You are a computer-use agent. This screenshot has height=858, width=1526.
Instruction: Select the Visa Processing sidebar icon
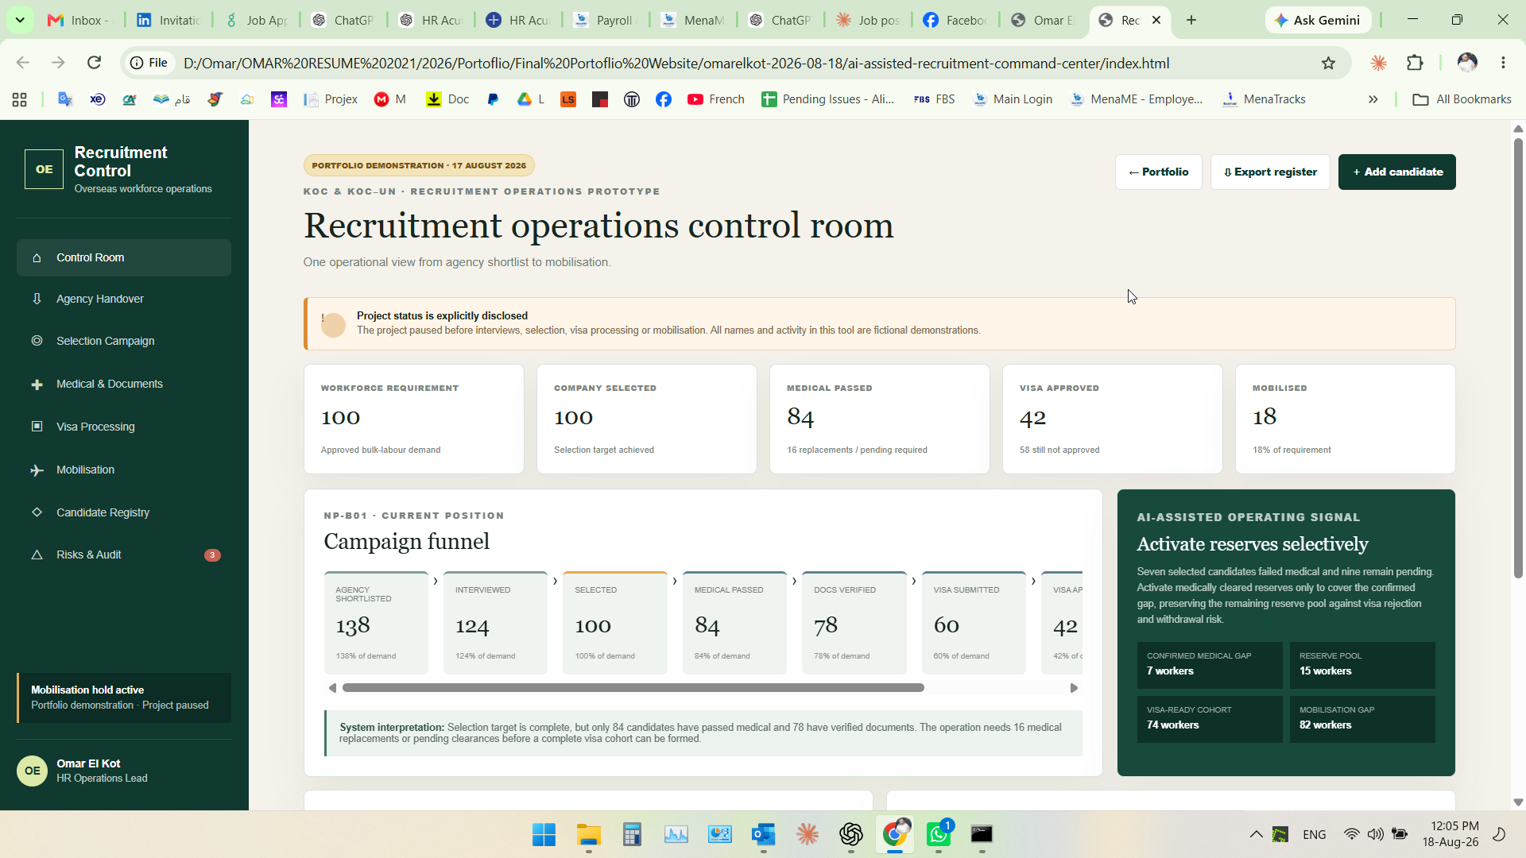click(x=37, y=427)
